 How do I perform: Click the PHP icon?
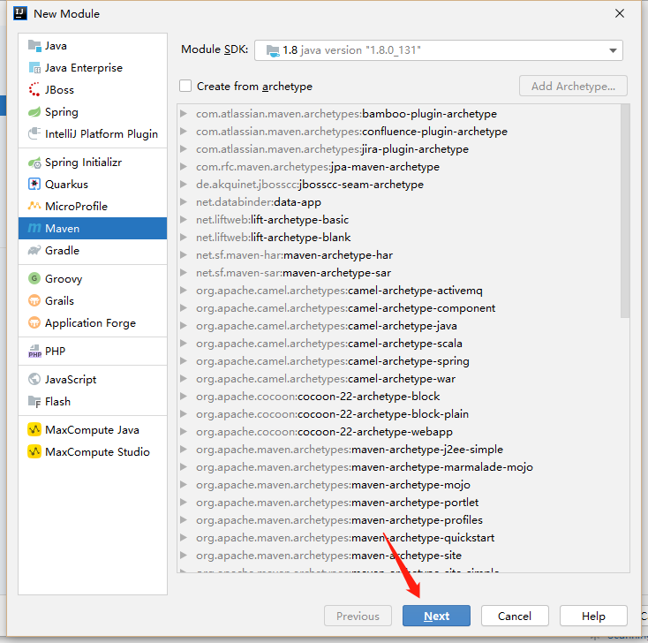tap(34, 351)
